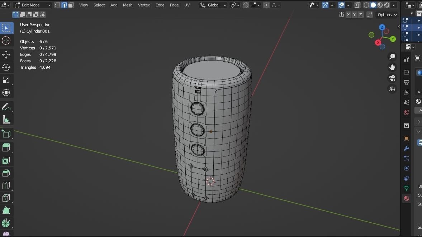Open the UV menu

pos(187,5)
